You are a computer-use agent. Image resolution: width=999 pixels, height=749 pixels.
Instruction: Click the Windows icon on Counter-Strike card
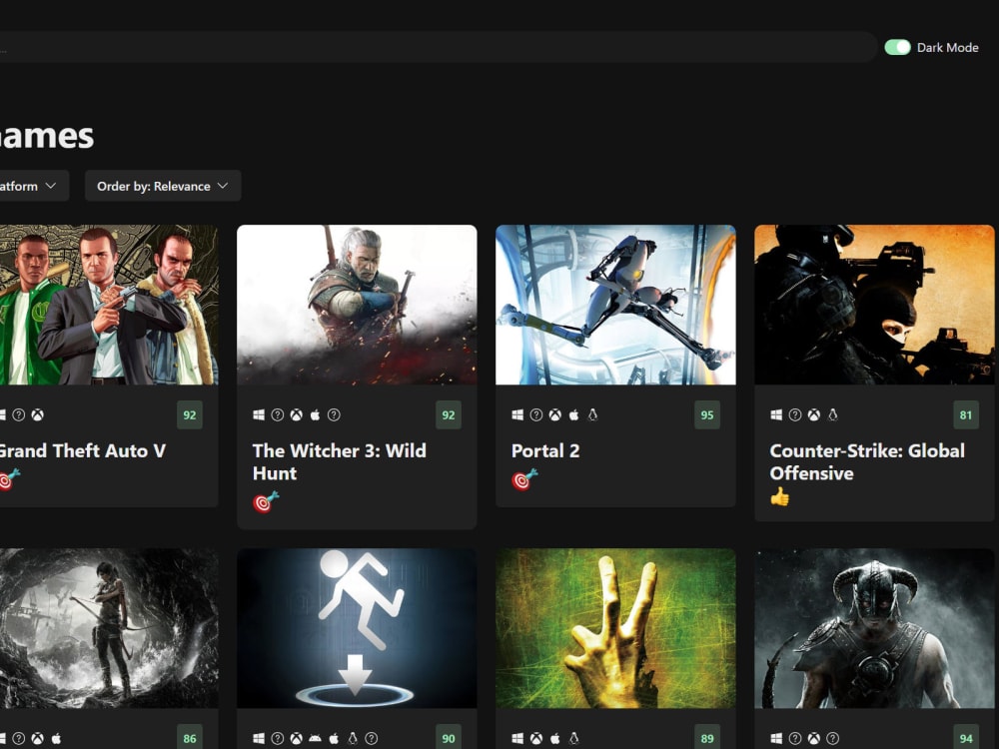pos(776,415)
